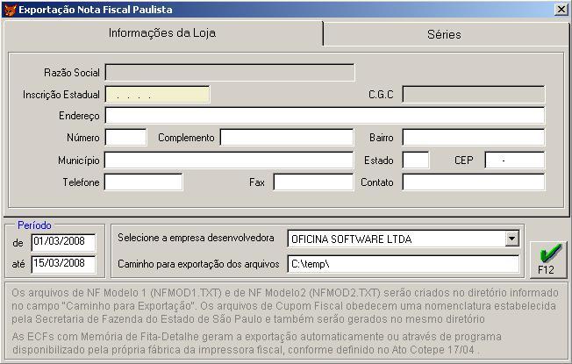Click into the Contato field
Image resolution: width=572 pixels, height=364 pixels.
click(x=474, y=182)
